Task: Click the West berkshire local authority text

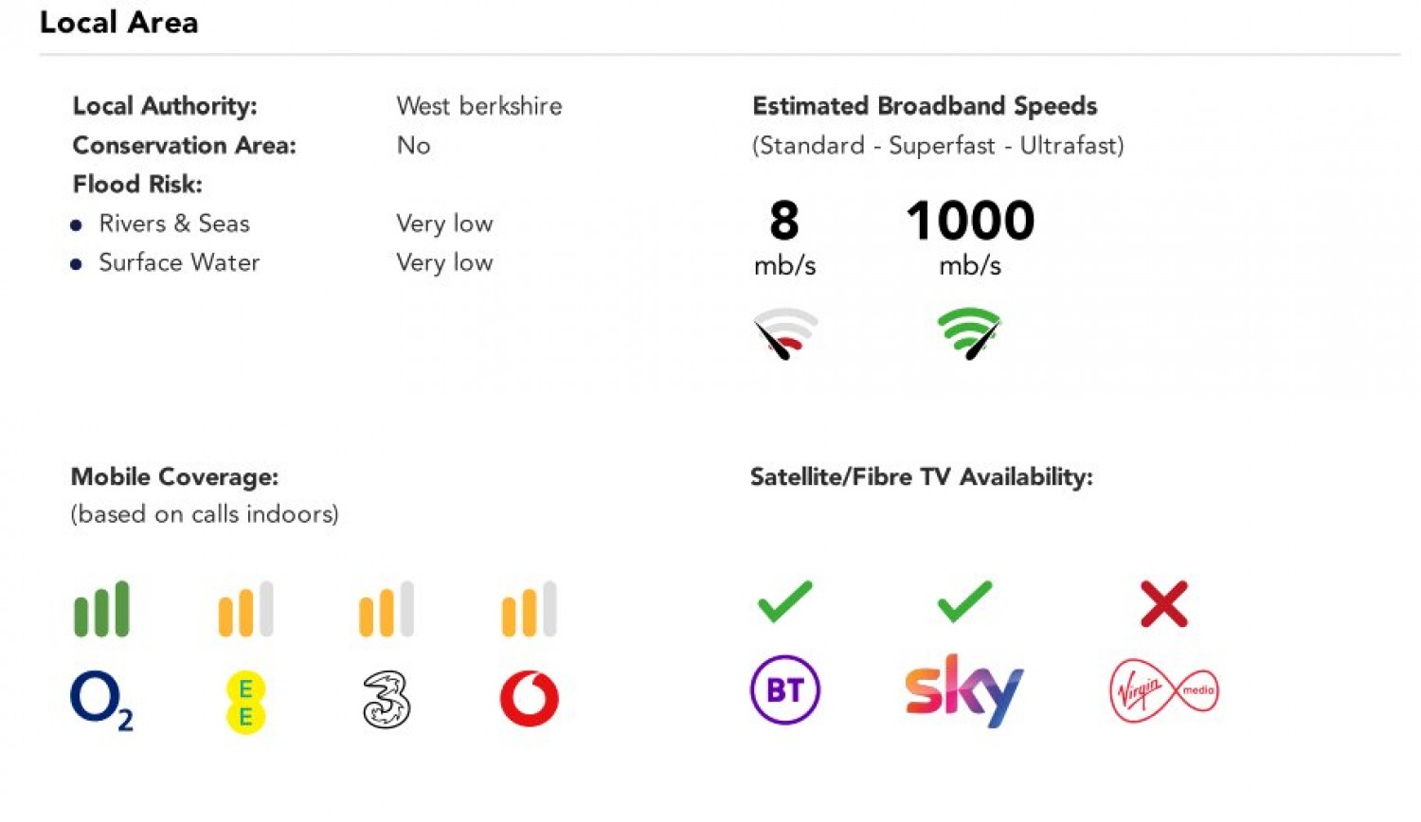Action: coord(478,106)
